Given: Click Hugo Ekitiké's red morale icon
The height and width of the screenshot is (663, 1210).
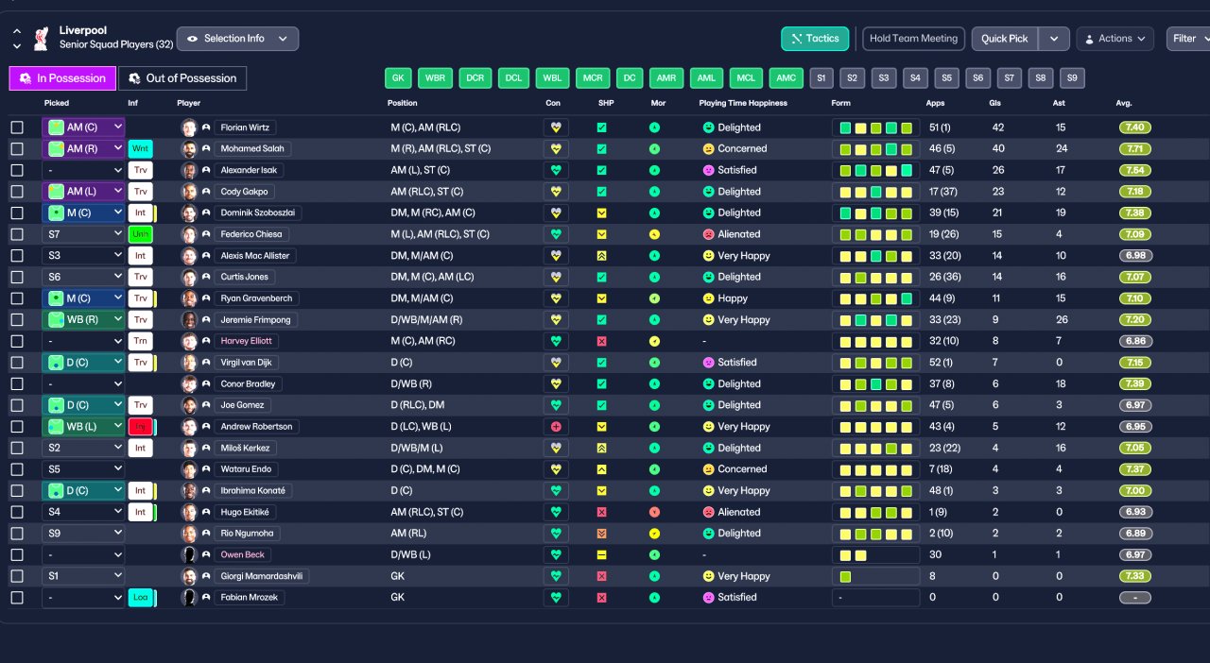Looking at the screenshot, I should tap(654, 512).
